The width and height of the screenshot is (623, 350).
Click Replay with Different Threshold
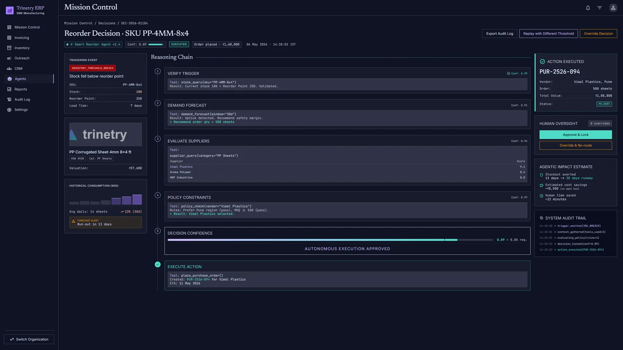click(x=549, y=33)
